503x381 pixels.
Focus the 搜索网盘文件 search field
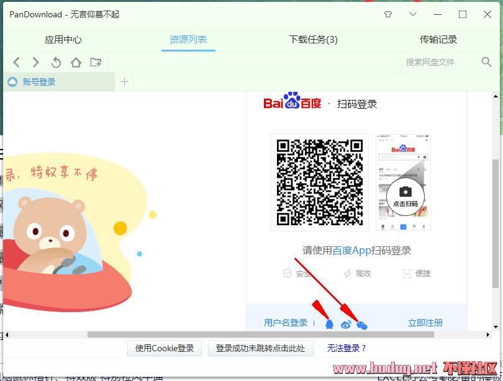[x=440, y=62]
